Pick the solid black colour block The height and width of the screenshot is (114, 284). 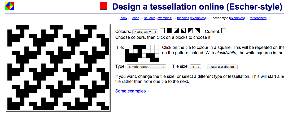tap(169, 31)
